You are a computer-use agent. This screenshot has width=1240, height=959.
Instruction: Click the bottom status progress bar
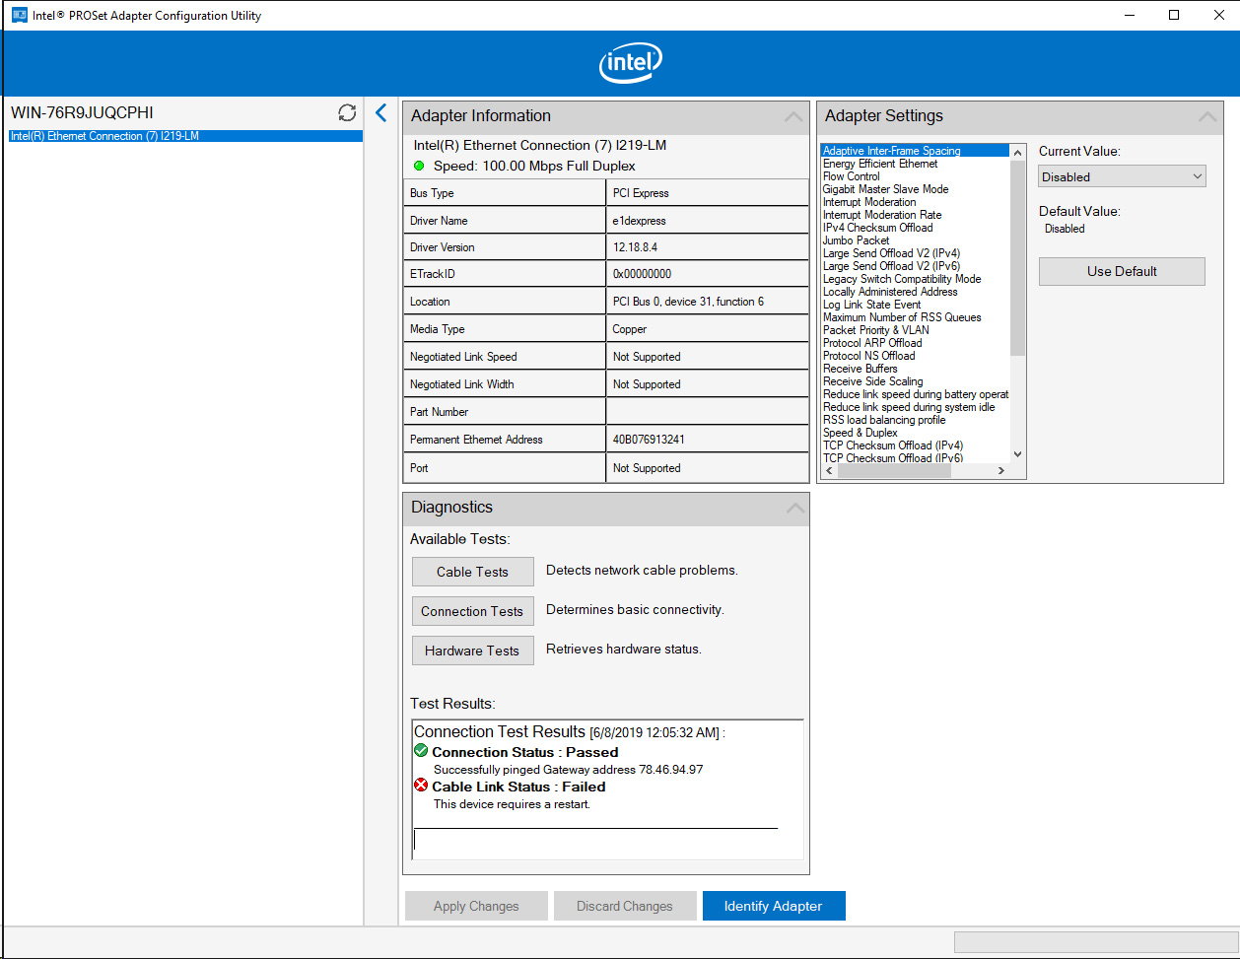point(1095,942)
